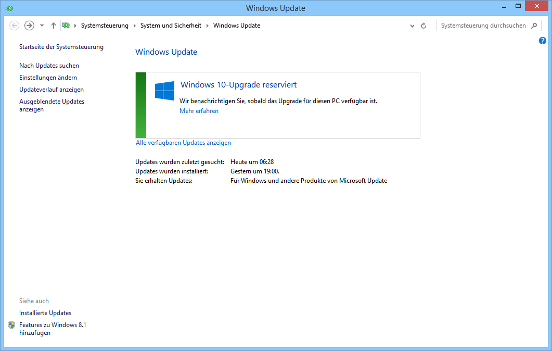Minimize the Windows Update window

pos(504,6)
